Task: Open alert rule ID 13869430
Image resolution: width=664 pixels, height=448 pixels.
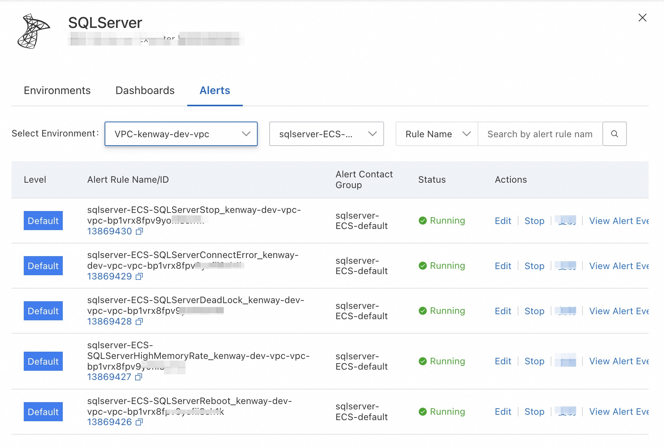Action: 110,231
